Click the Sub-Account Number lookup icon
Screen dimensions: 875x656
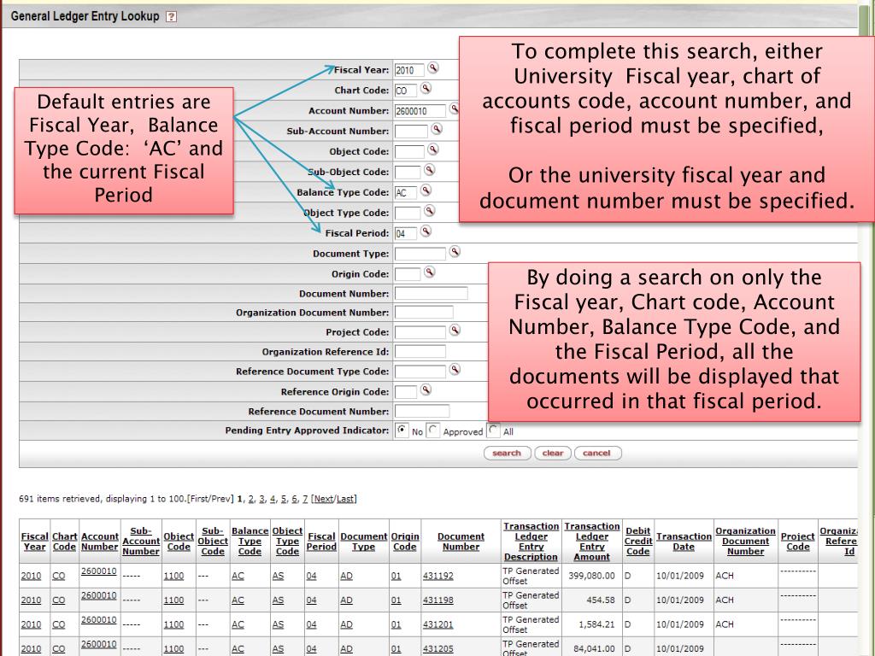point(437,131)
